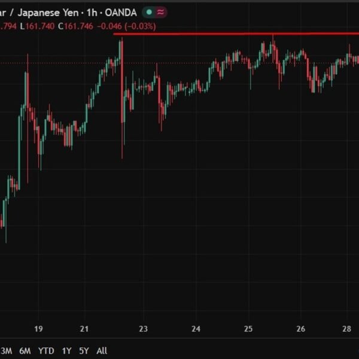Viewport: 359px width, 359px height.
Task: Switch chart range to 1Y
Action: [x=66, y=351]
